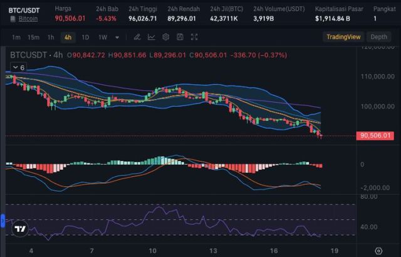Select the 1m interval button
This screenshot has height=257, width=401.
pos(16,37)
